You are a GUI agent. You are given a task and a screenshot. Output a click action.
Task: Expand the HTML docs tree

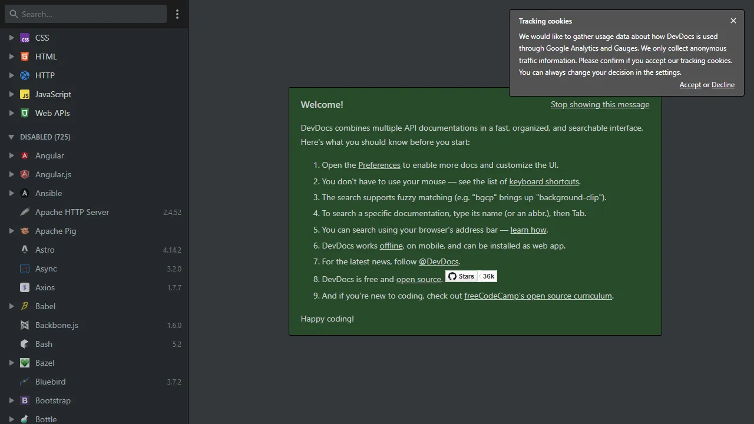pos(11,57)
